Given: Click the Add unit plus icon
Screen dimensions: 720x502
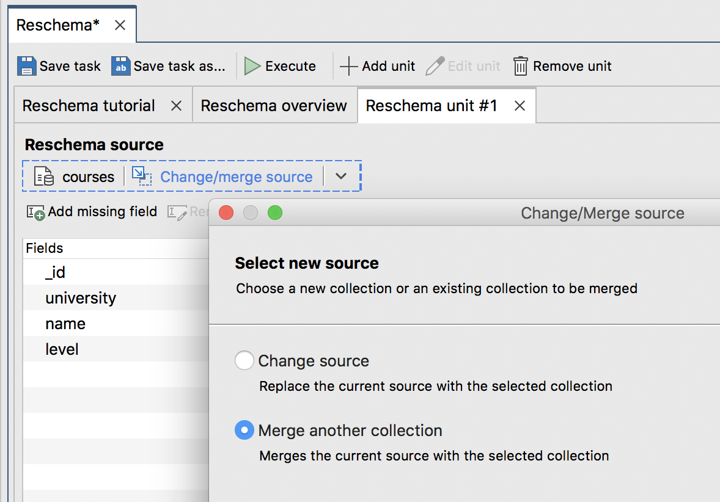Looking at the screenshot, I should [x=348, y=65].
